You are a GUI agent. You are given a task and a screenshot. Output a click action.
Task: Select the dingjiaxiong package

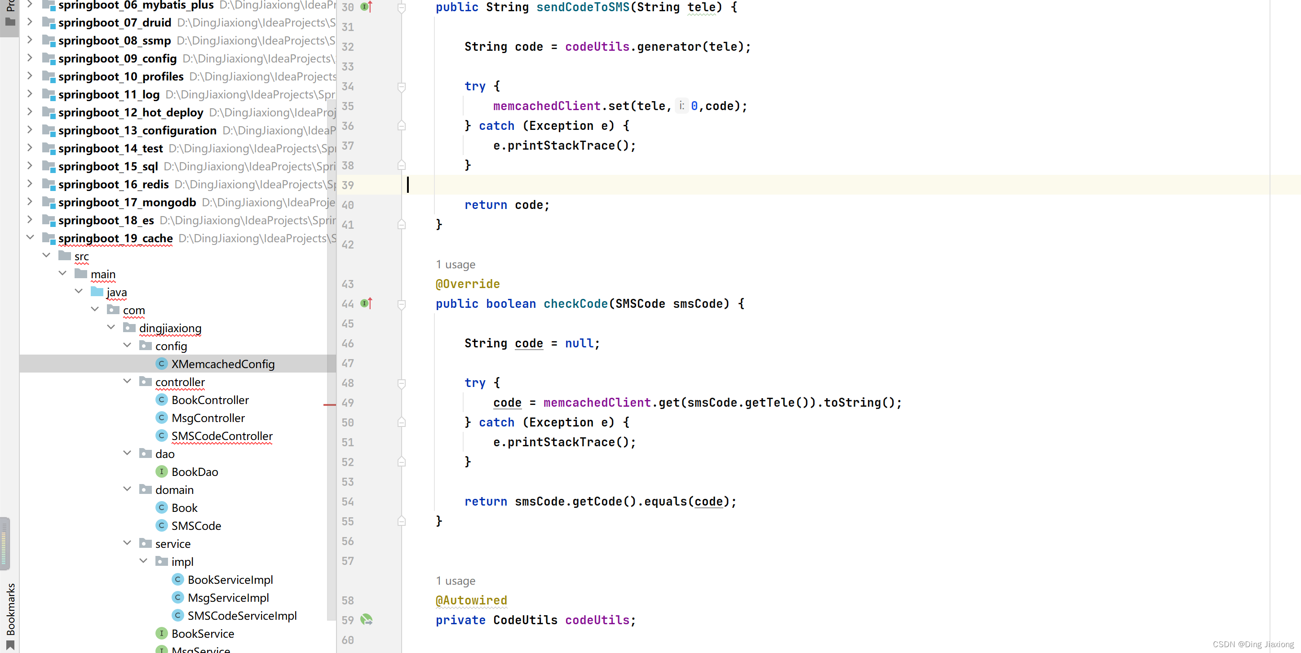(170, 328)
